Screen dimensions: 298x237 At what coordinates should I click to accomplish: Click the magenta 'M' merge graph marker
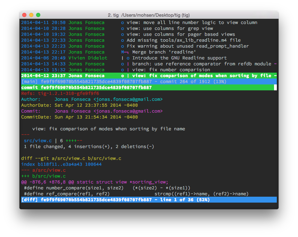123,52
